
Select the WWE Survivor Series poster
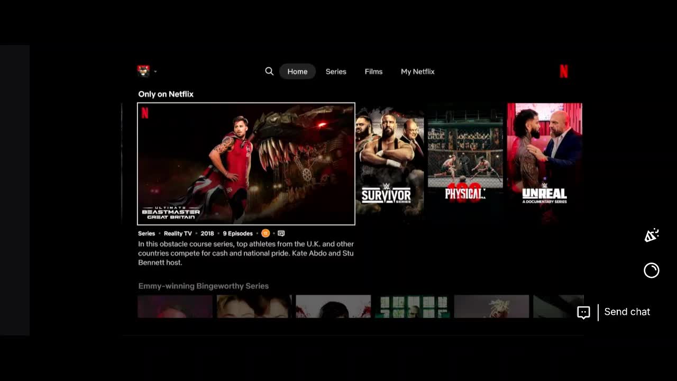(389, 161)
